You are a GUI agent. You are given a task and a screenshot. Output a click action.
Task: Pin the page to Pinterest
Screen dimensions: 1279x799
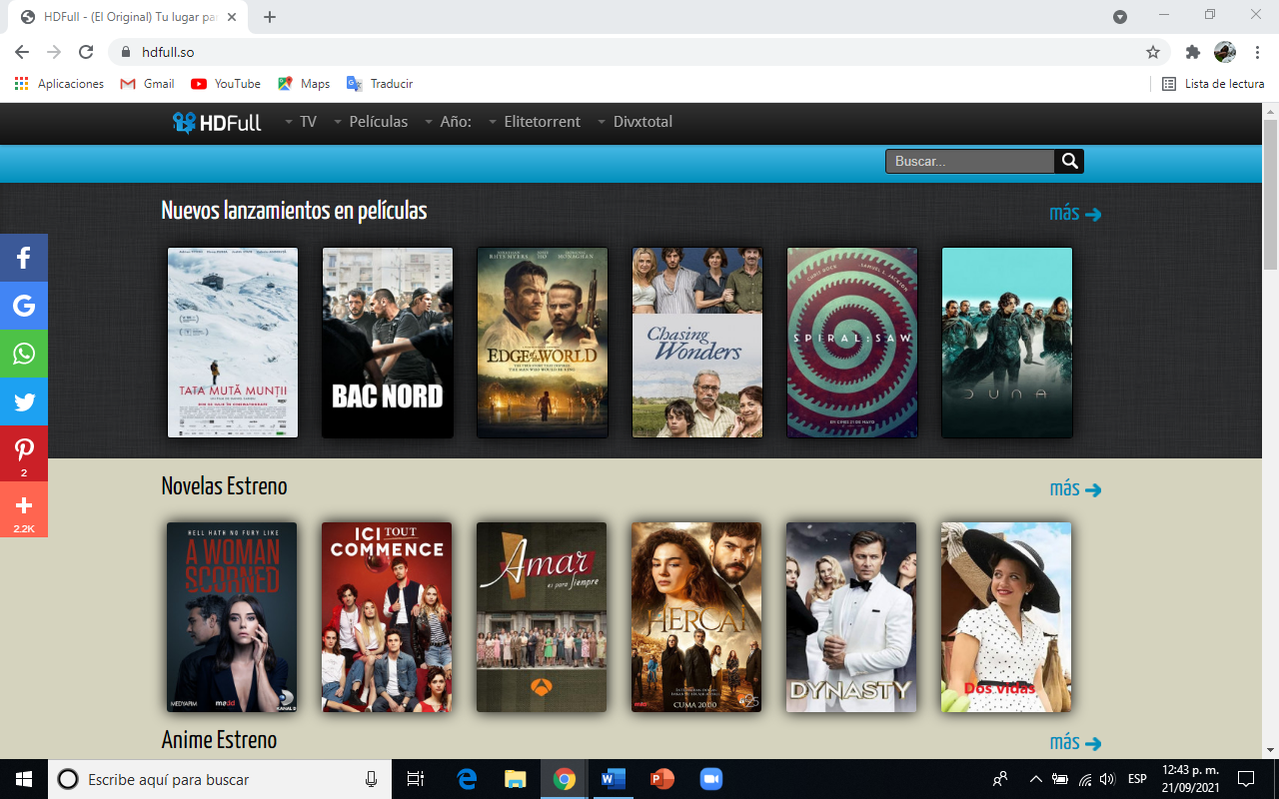coord(22,449)
